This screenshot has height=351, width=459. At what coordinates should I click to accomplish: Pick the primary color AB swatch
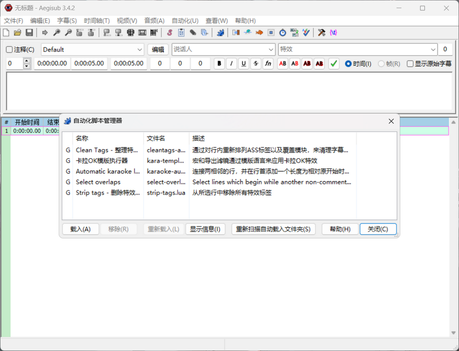tap(283, 64)
